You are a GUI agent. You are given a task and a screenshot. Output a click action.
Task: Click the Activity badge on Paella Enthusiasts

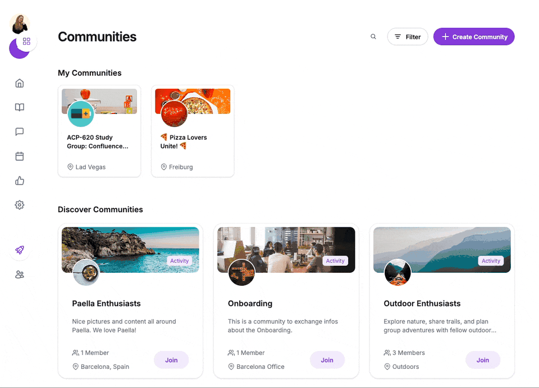[x=179, y=261]
